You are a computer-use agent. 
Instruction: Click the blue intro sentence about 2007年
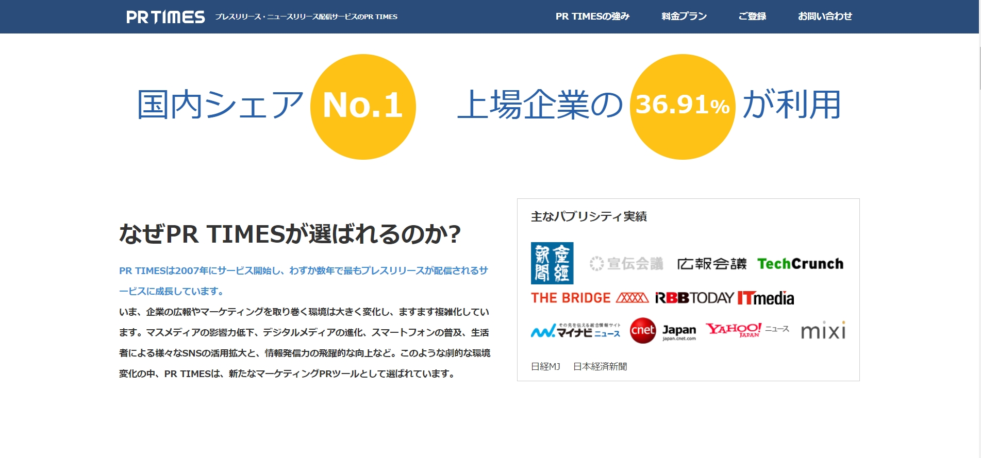(304, 281)
